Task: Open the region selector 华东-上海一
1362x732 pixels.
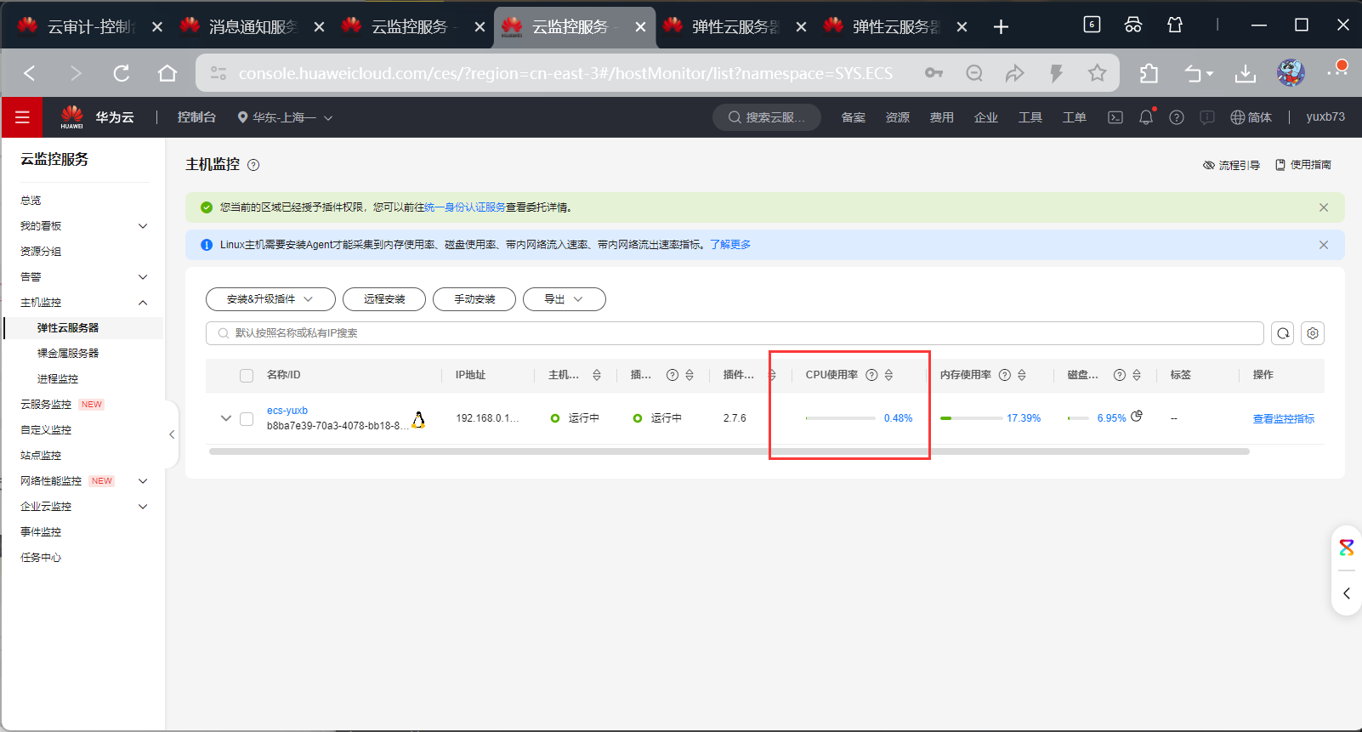Action: point(285,117)
